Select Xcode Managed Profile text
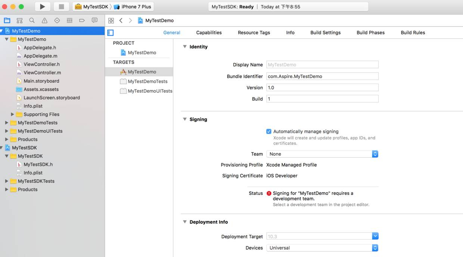Image resolution: width=463 pixels, height=257 pixels. point(291,165)
